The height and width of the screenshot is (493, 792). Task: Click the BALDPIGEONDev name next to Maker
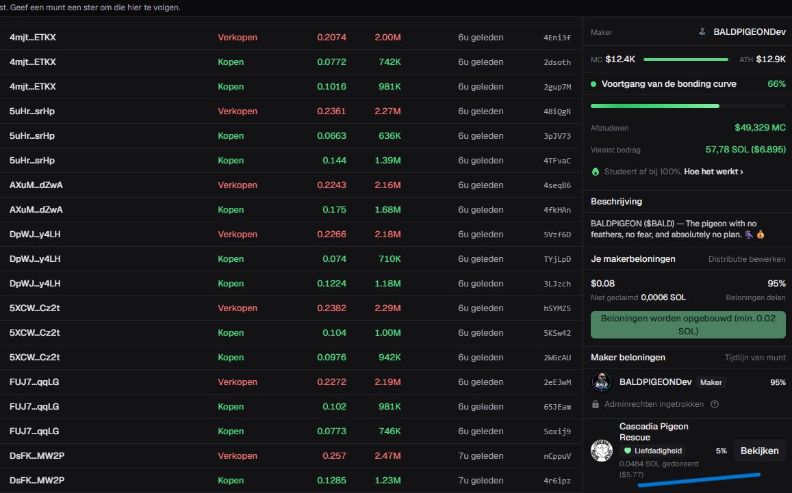[x=750, y=31]
